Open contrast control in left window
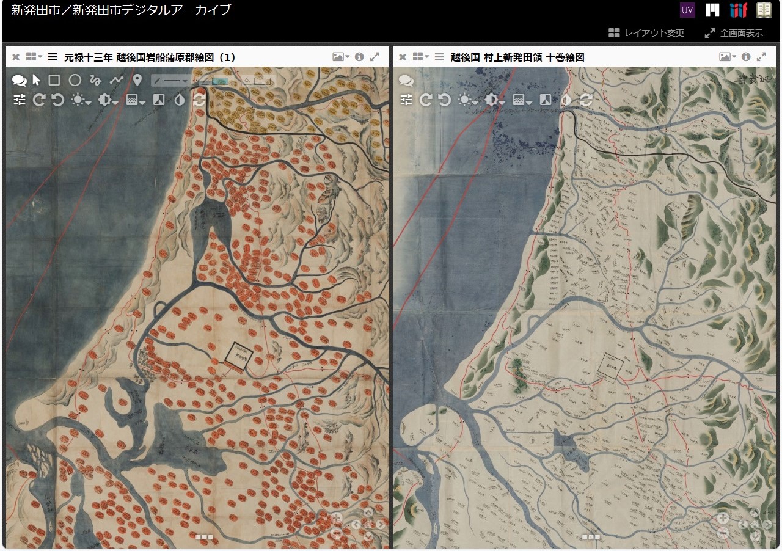782x551 pixels. coord(108,100)
